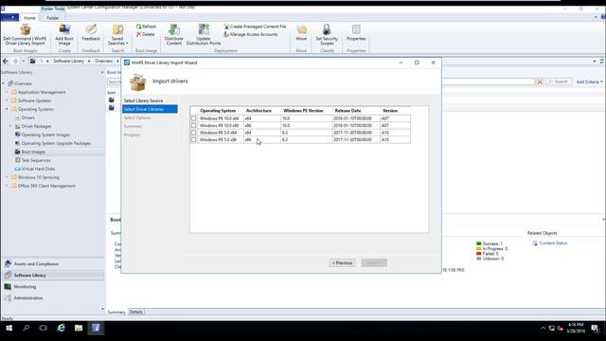Click Update Distribution Points icon
Image resolution: width=606 pixels, height=341 pixels.
[x=204, y=35]
